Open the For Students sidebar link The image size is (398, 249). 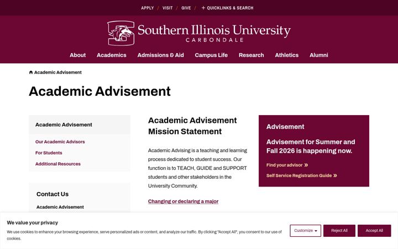coord(49,153)
